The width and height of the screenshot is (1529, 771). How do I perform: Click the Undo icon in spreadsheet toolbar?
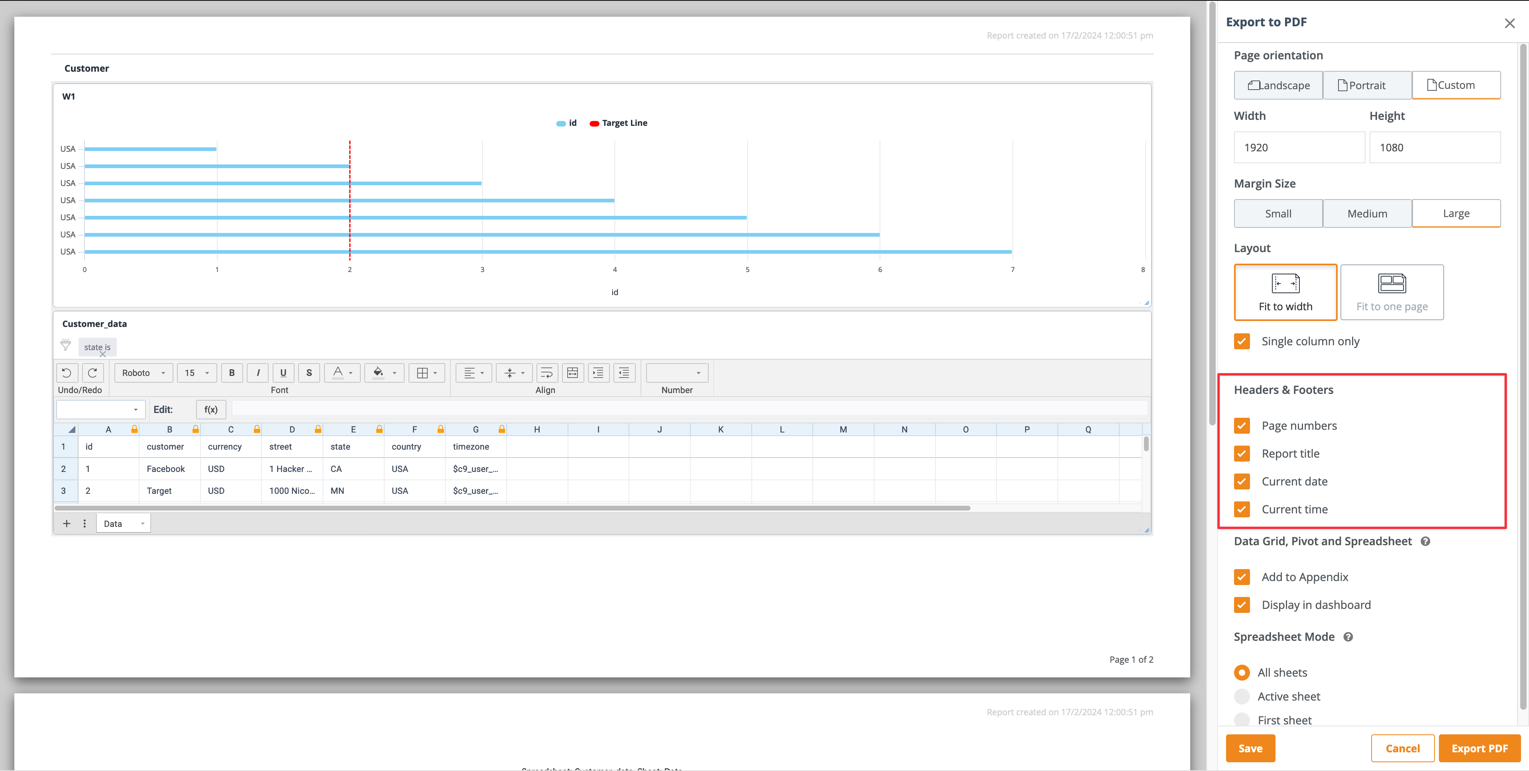point(66,373)
